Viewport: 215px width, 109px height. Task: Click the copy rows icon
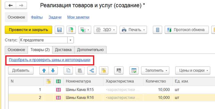coord(68,71)
